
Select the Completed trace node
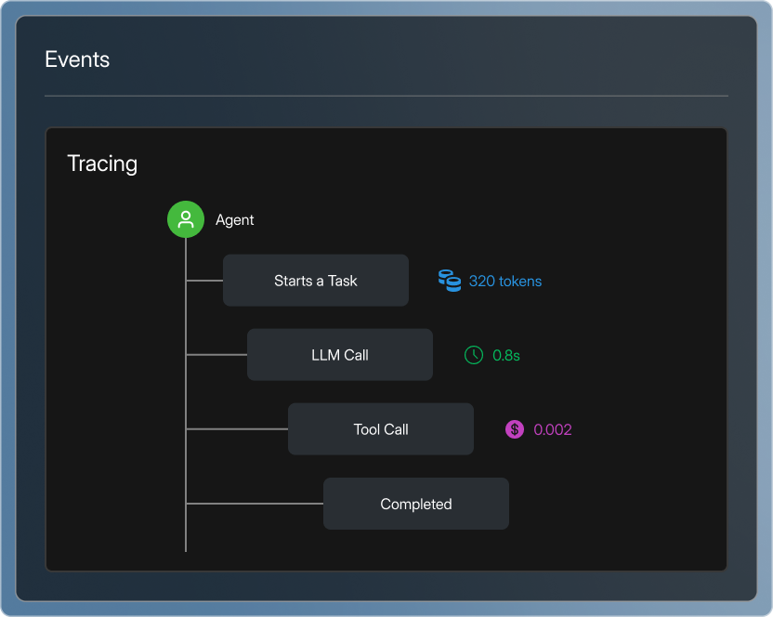point(416,504)
